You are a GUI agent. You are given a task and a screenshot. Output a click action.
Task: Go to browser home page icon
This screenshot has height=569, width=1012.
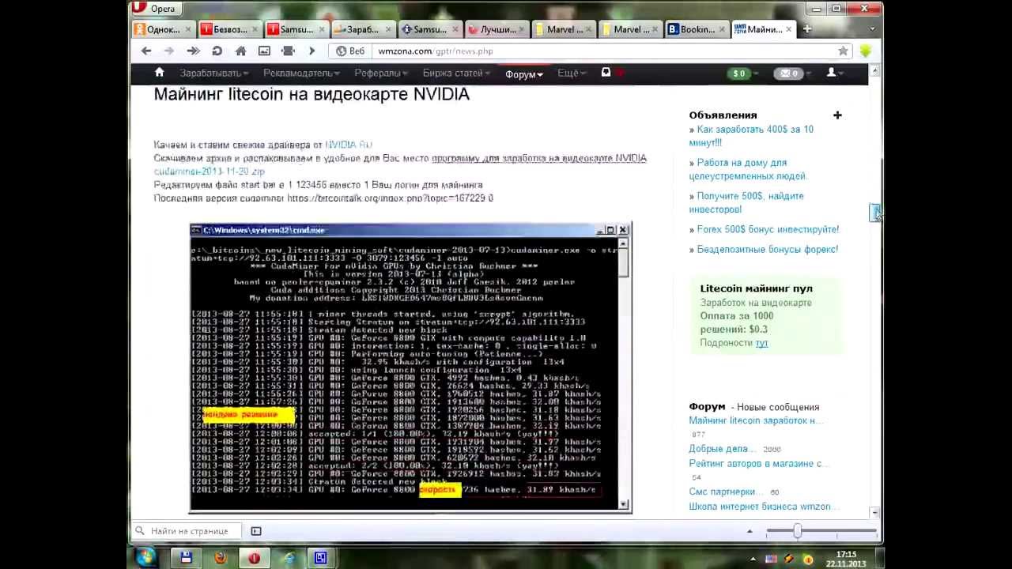[x=240, y=51]
